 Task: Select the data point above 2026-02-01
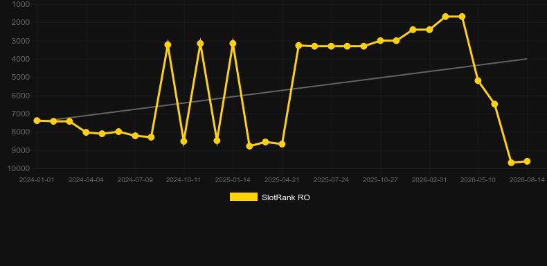point(429,30)
